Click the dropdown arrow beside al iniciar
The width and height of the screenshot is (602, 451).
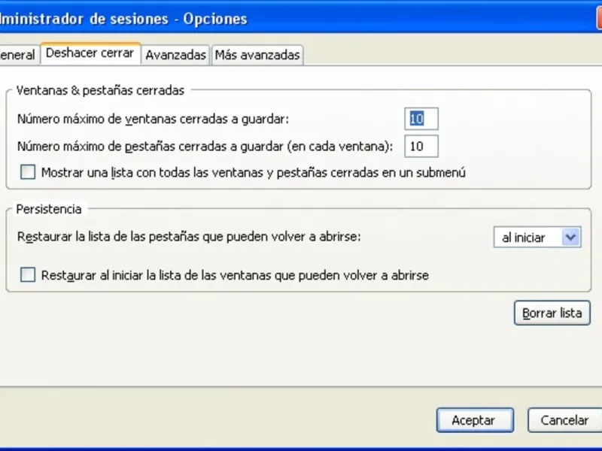click(571, 237)
